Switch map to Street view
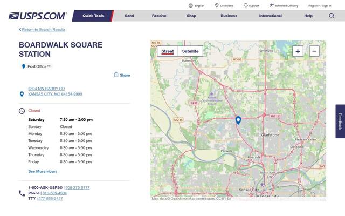This screenshot has width=345, height=216. pyautogui.click(x=168, y=51)
